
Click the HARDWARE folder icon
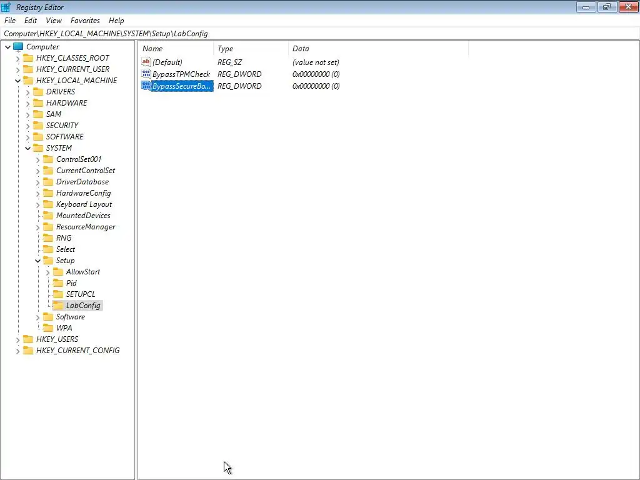38,103
